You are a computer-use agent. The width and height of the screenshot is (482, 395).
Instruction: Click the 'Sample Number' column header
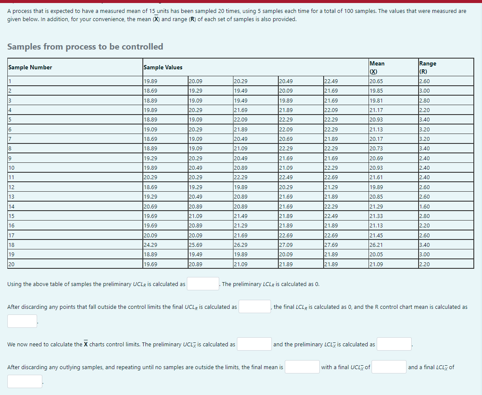[x=76, y=67]
